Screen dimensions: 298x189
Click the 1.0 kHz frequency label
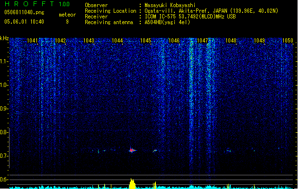(4, 85)
